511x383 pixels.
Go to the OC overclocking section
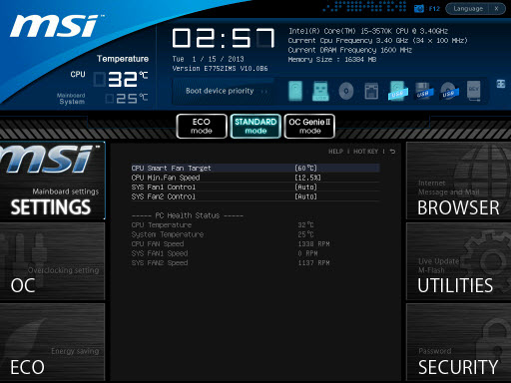tap(53, 261)
